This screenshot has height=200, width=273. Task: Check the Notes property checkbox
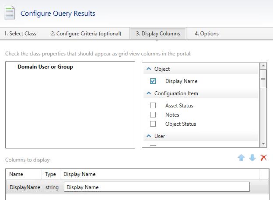[153, 114]
